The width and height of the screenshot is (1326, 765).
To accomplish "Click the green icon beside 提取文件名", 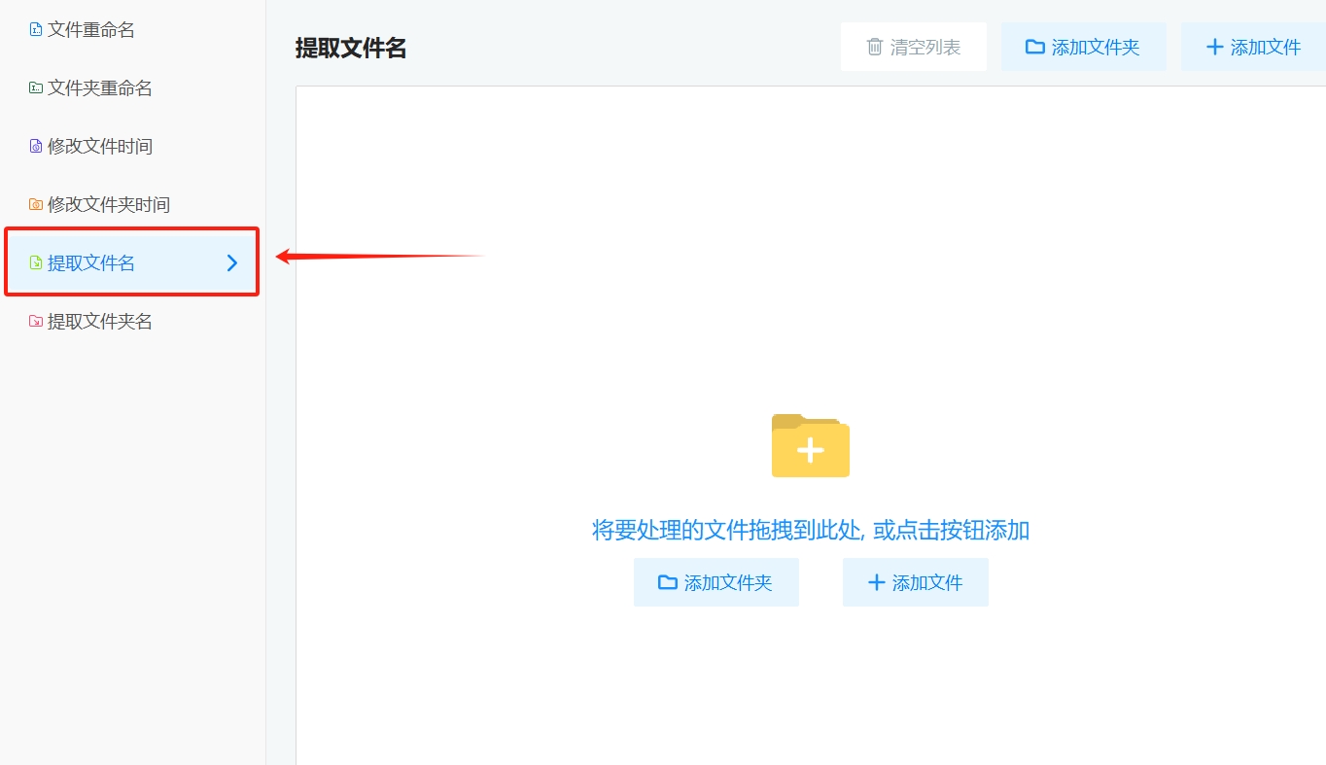I will click(36, 263).
